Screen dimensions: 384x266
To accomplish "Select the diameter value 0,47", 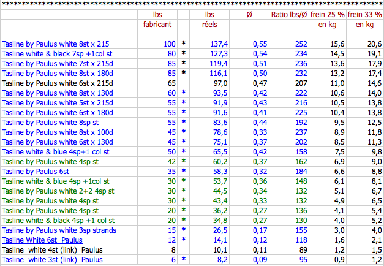I will pos(260,83).
